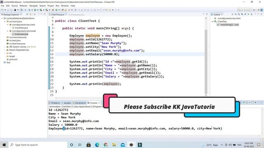This screenshot has height=148, width=264.
Task: Open the File menu
Action: pos(2,6)
